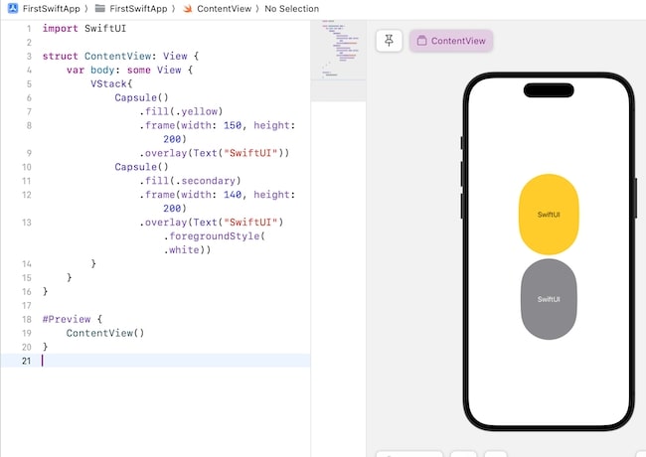
Task: Click line number 3 in the gutter
Action: click(x=29, y=57)
